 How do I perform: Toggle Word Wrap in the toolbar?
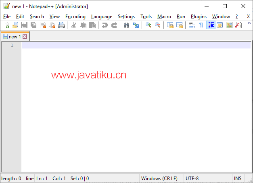coord(192,25)
